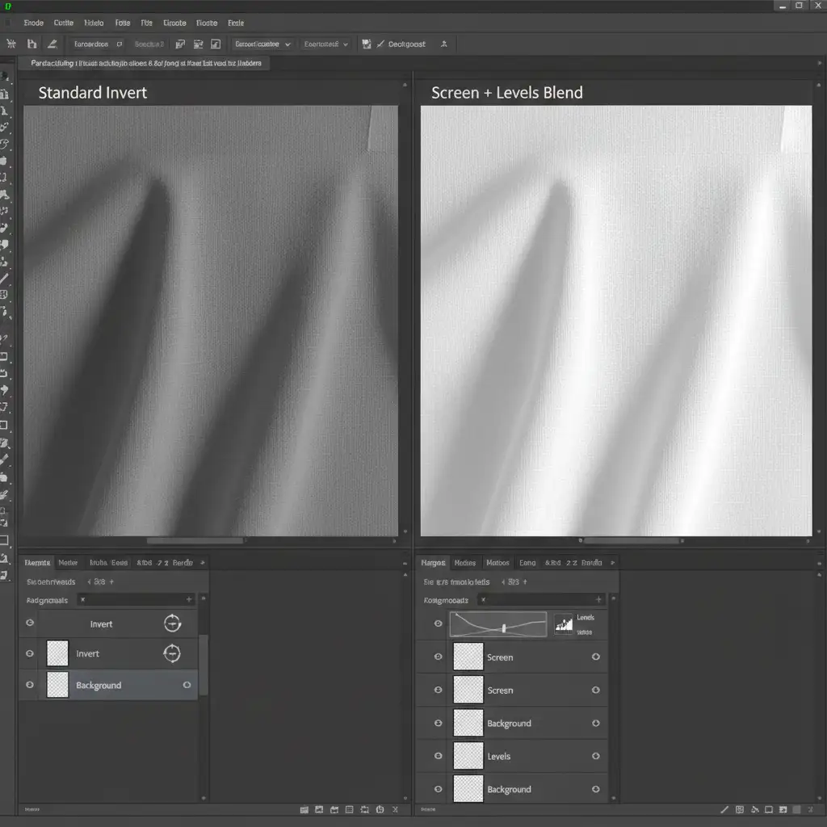827x827 pixels.
Task: Switch to the Eang tab in right panel
Action: pyautogui.click(x=527, y=563)
